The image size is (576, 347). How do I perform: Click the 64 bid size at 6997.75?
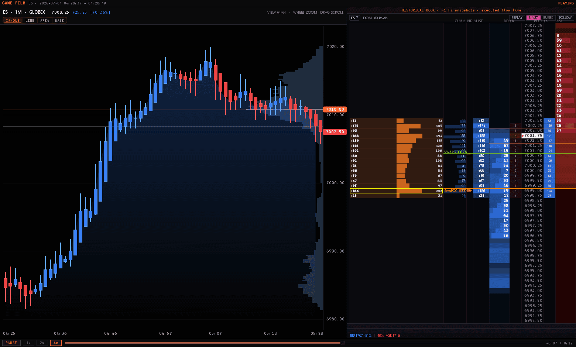click(506, 216)
